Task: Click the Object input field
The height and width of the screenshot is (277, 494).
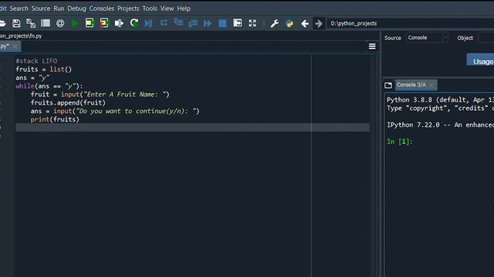Action: tap(486, 38)
